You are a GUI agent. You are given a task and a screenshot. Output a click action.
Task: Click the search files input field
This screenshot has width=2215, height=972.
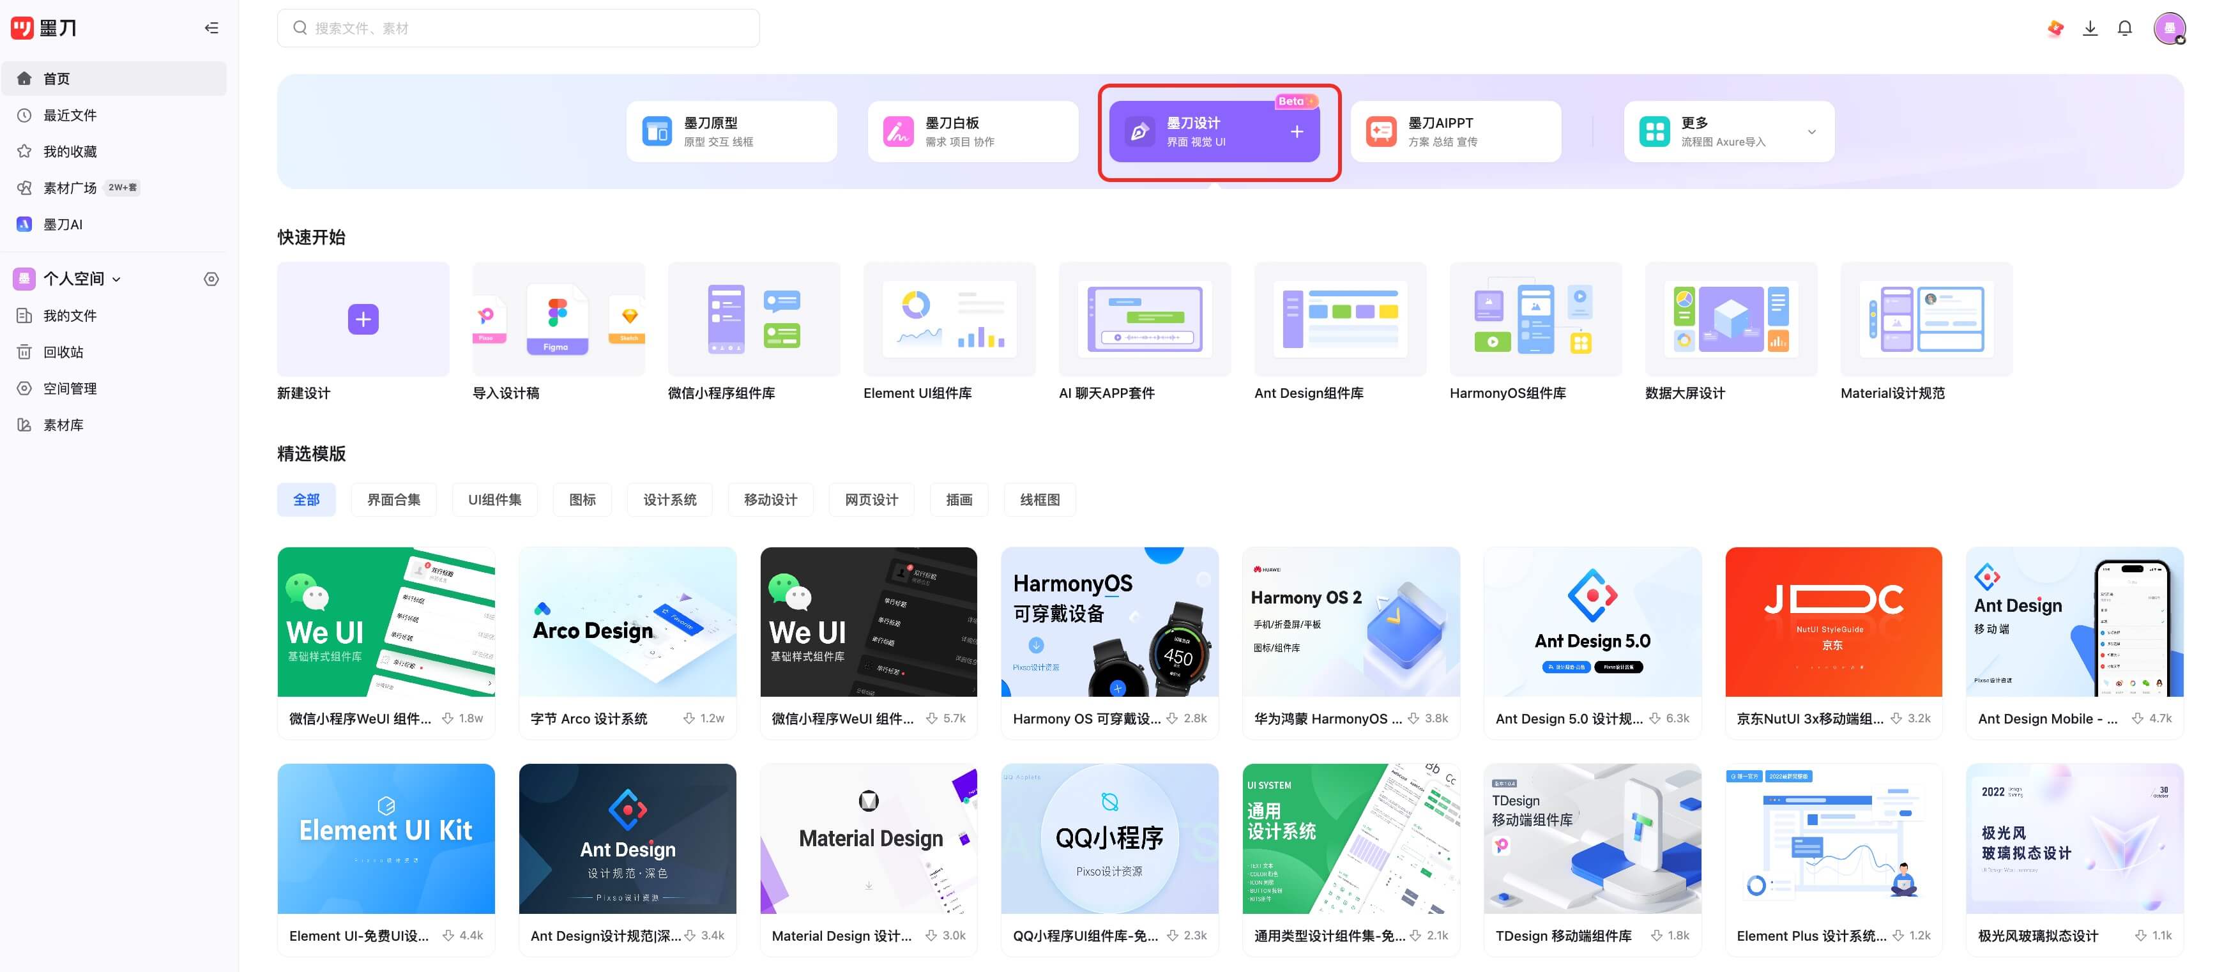pos(517,27)
